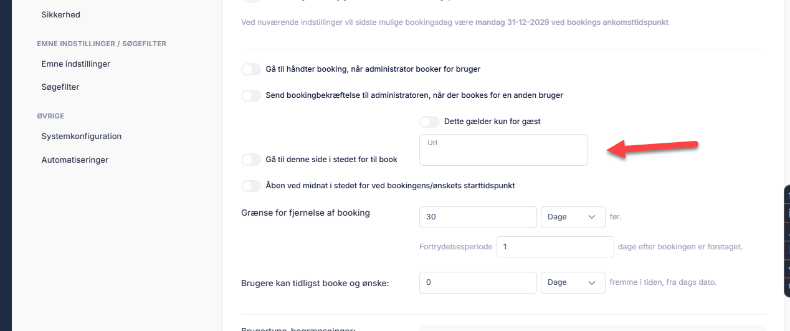Open Automatiseringer in the sidebar
Viewport: 790px width, 331px height.
click(x=75, y=160)
